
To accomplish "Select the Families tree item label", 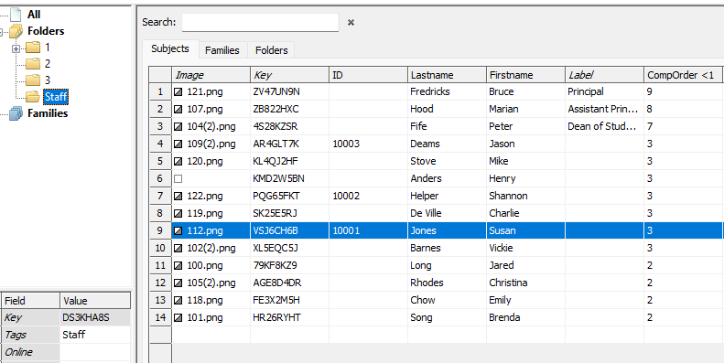I will click(x=48, y=113).
